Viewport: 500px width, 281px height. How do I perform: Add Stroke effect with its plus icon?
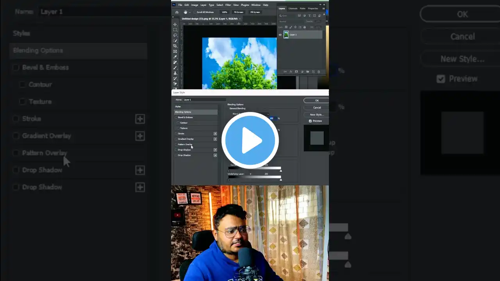point(215,133)
